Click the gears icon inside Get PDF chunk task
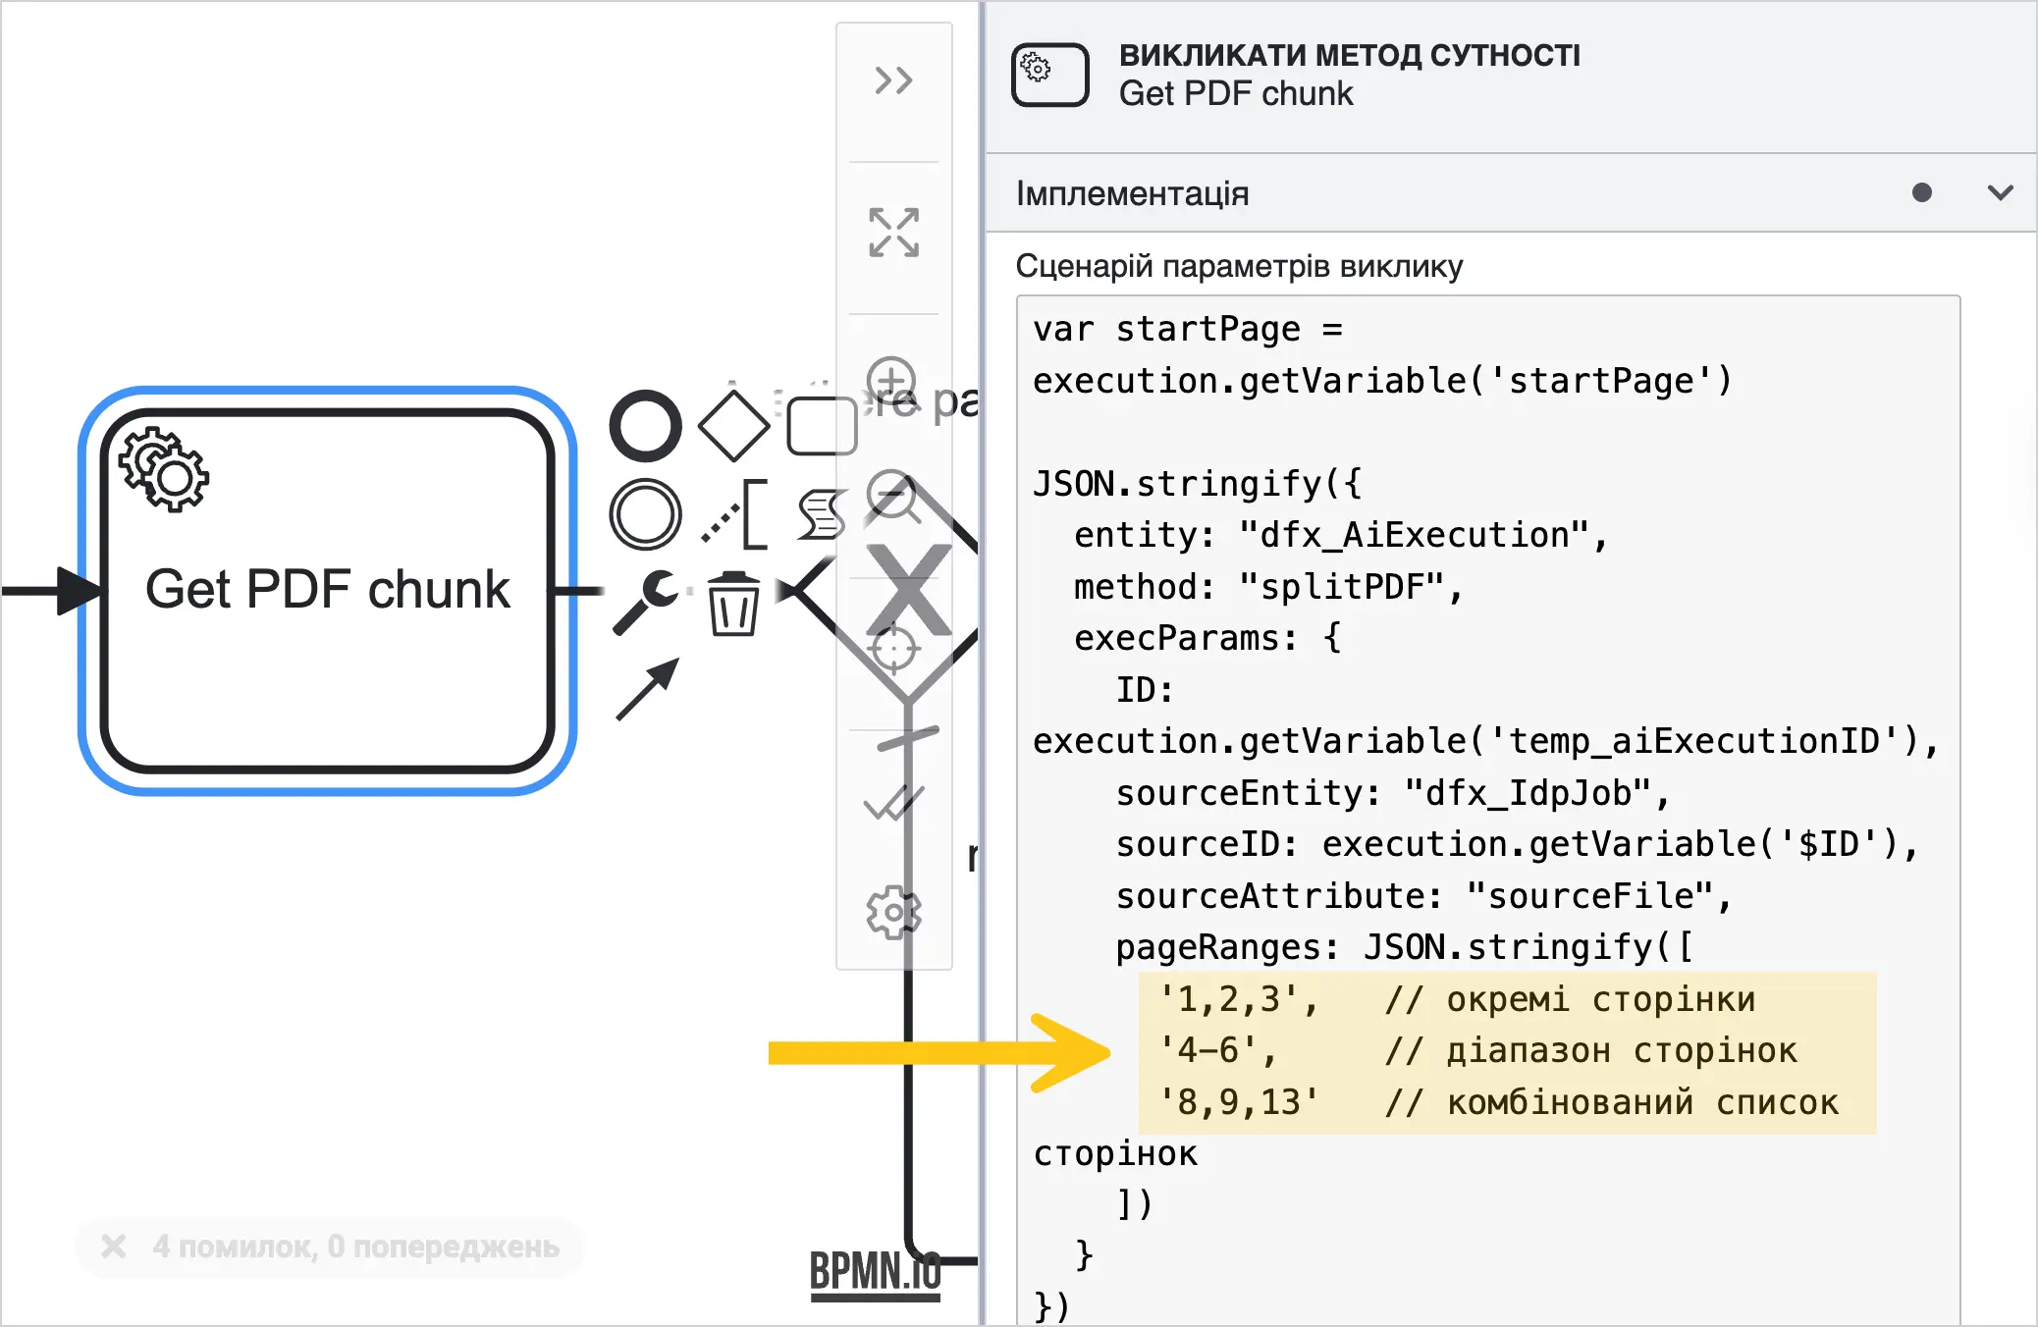 click(164, 469)
